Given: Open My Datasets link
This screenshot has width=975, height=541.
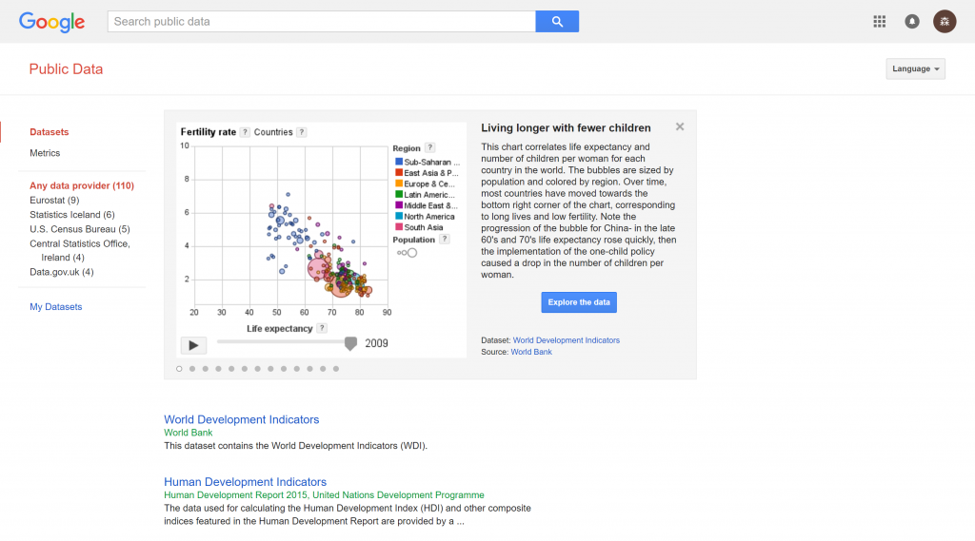Looking at the screenshot, I should (56, 307).
